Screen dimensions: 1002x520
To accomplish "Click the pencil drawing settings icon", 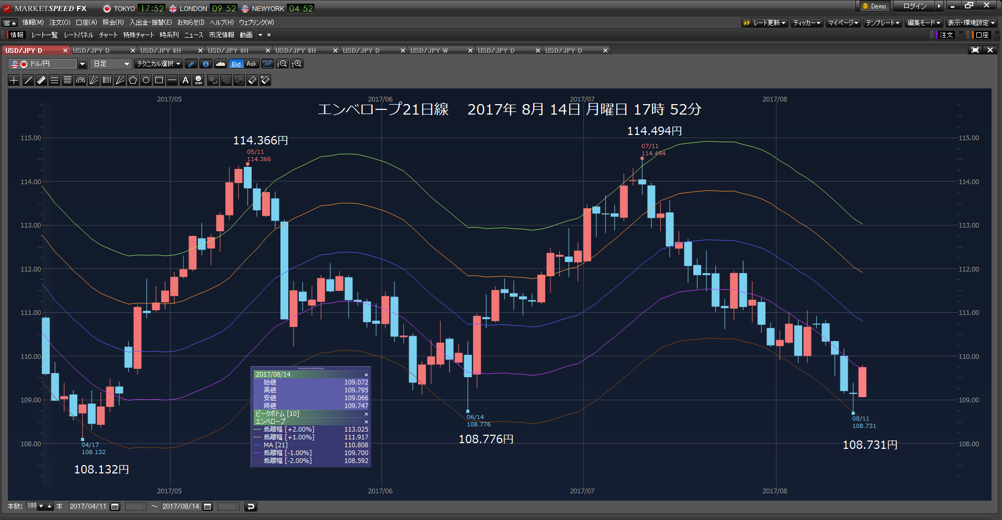I will coord(191,64).
